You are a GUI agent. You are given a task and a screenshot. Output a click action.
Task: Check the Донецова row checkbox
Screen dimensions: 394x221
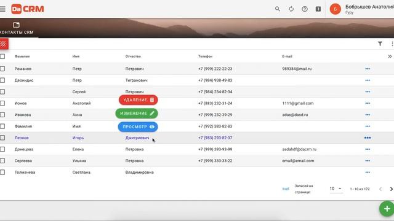coord(2,149)
